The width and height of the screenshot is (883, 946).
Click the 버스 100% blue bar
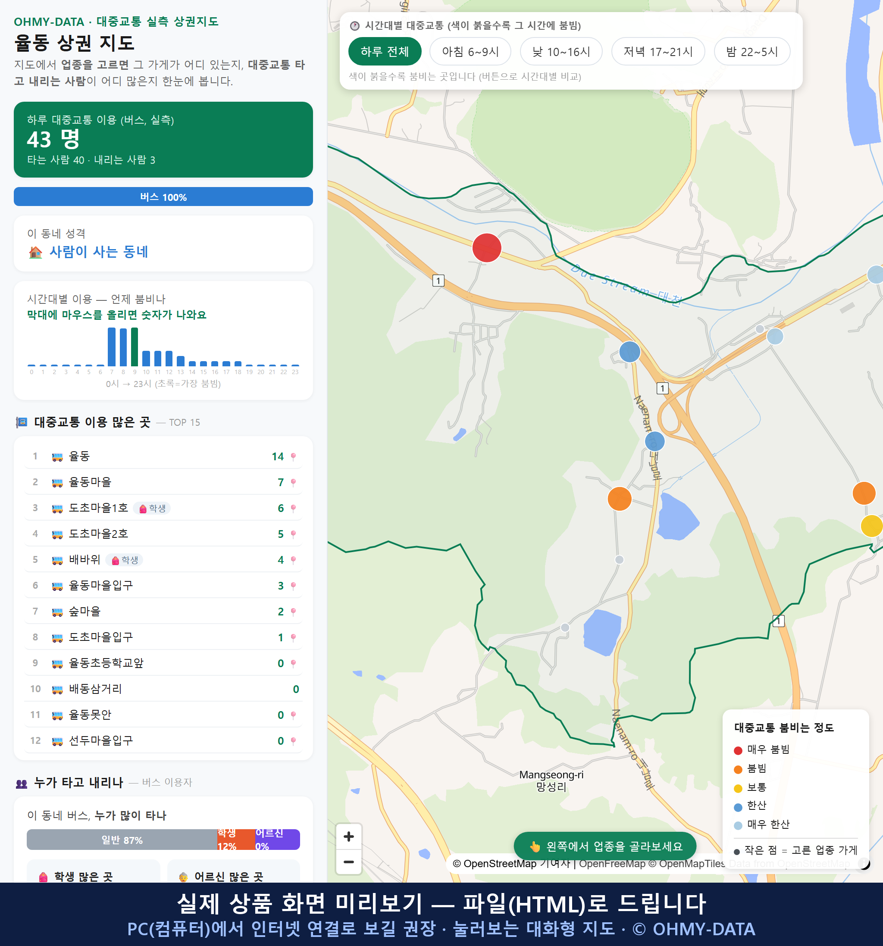[163, 197]
